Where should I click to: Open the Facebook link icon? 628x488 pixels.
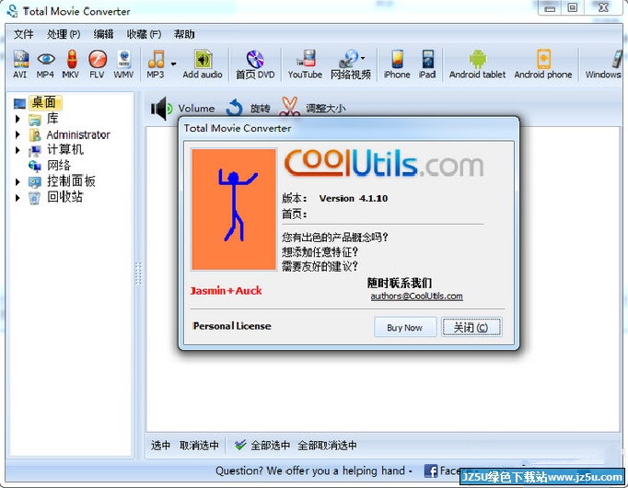(431, 471)
